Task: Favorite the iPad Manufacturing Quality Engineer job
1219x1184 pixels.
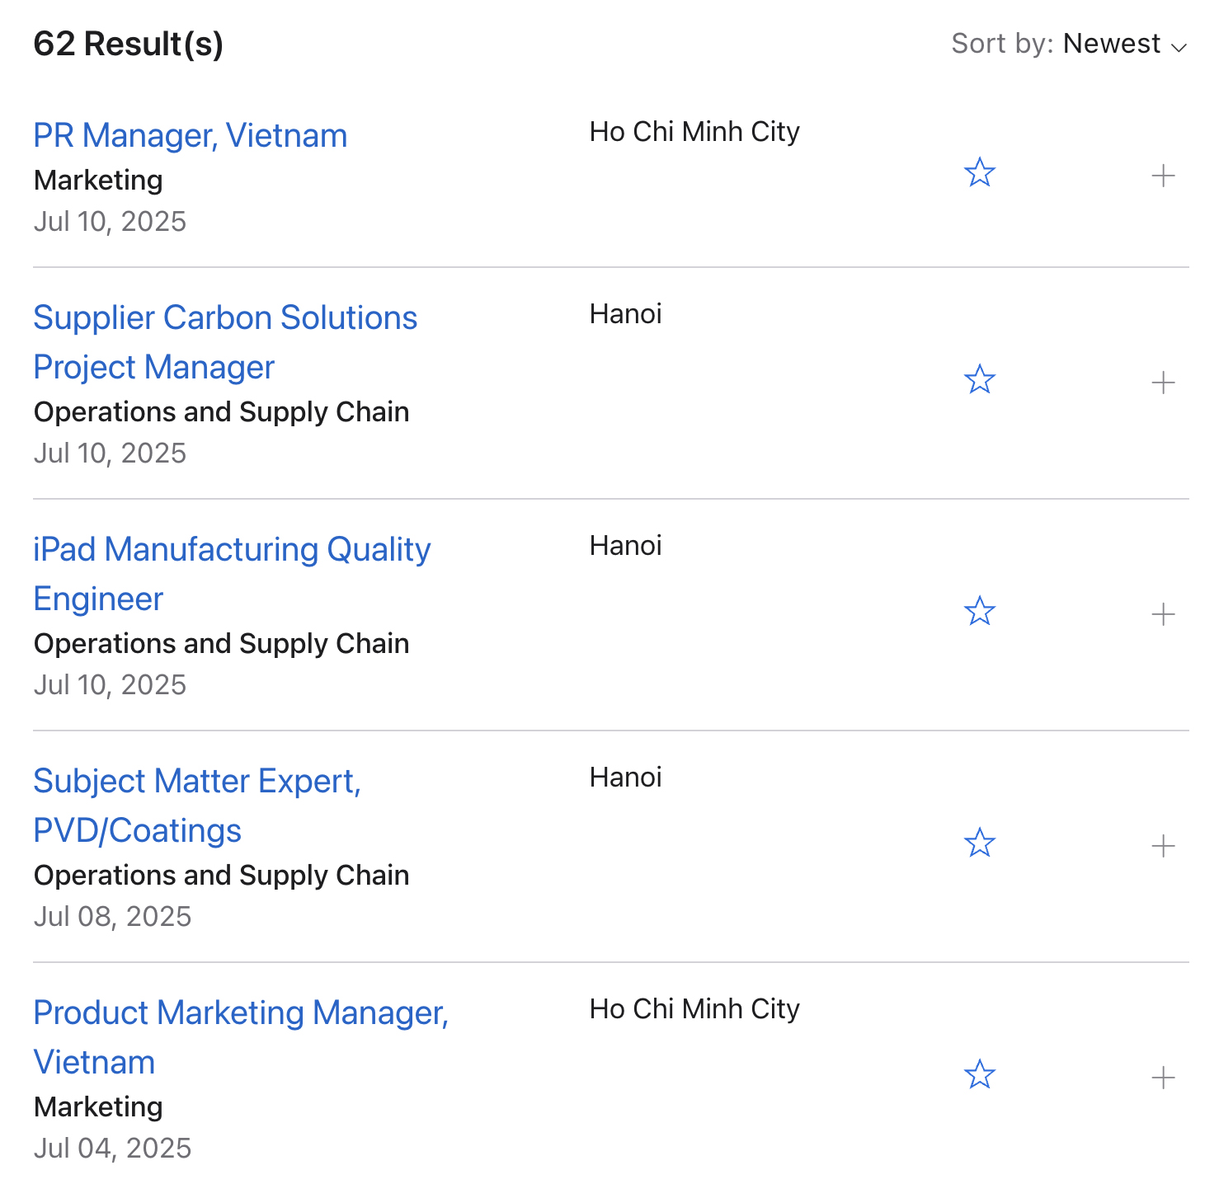Action: pyautogui.click(x=980, y=612)
